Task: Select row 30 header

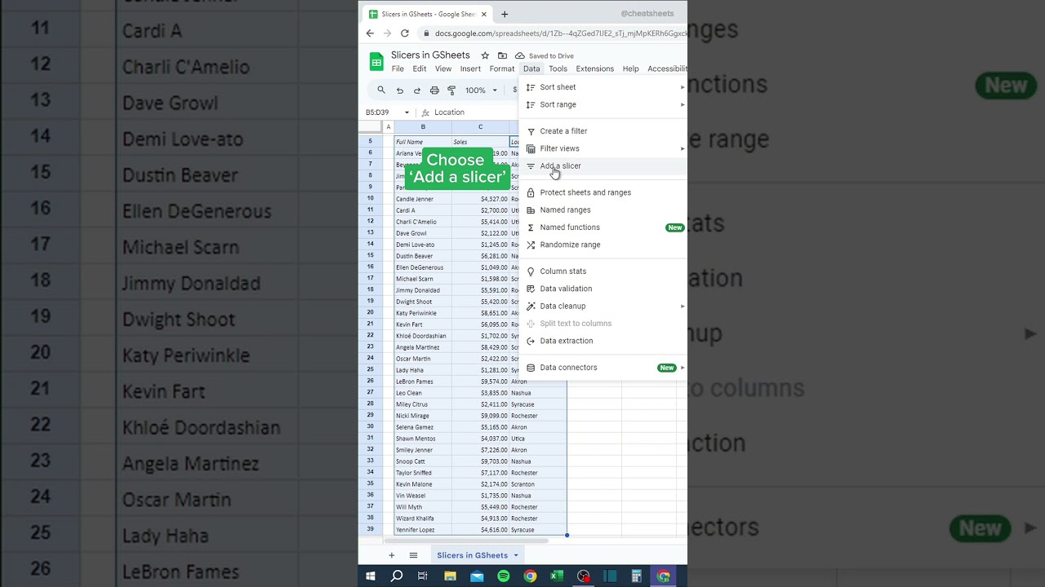Action: click(x=370, y=427)
